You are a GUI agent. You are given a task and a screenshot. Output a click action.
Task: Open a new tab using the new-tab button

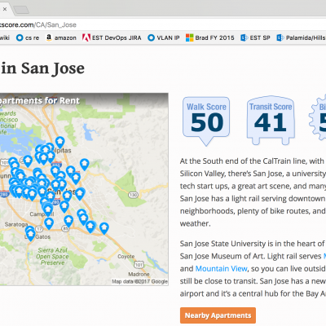(x=21, y=10)
